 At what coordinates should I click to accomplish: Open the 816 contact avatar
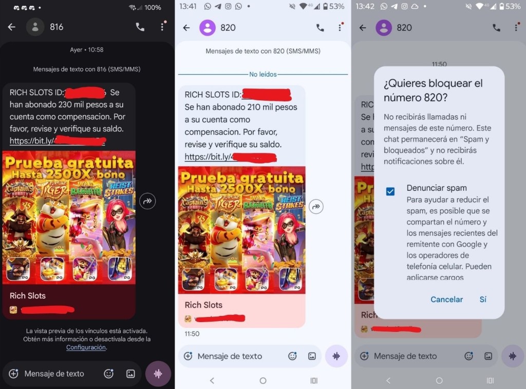[x=35, y=27]
